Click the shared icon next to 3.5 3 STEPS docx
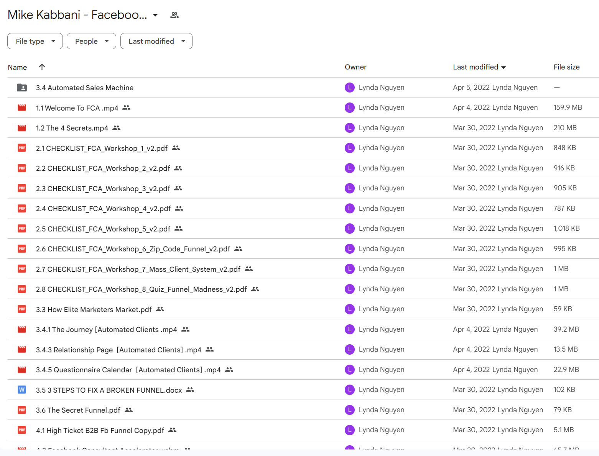This screenshot has height=456, width=599. tap(190, 390)
